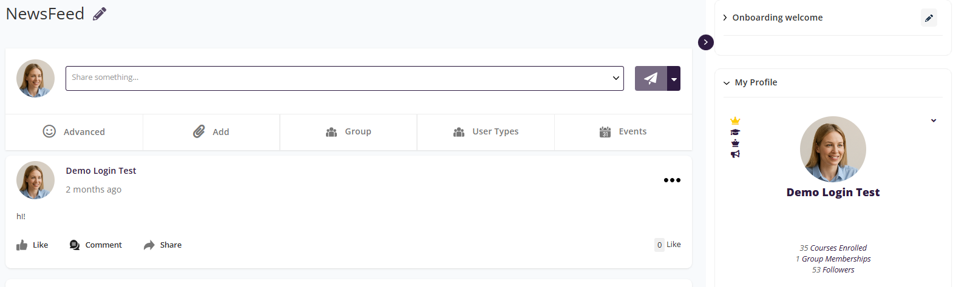Click the gold crown badge icon
Viewport: 953px width, 287px height.
click(x=735, y=121)
